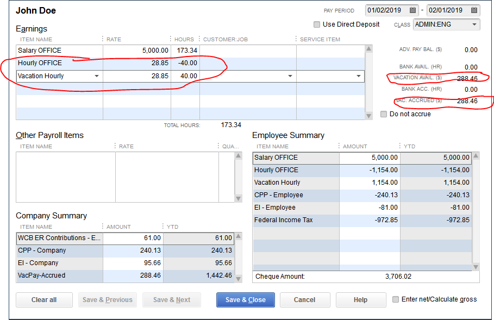This screenshot has width=494, height=320.
Task: Open calendar for pay period end date
Action: click(474, 10)
